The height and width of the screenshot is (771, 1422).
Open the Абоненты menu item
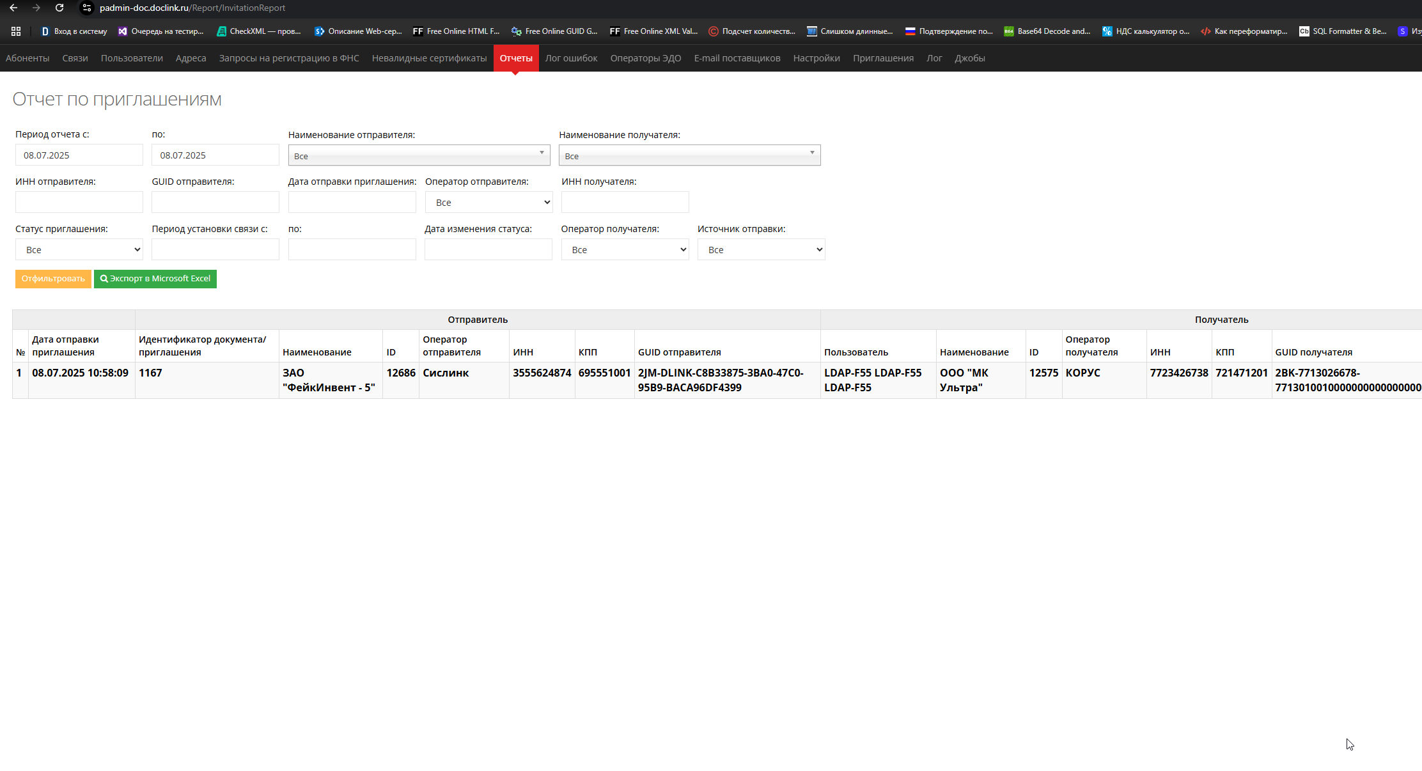(x=27, y=58)
